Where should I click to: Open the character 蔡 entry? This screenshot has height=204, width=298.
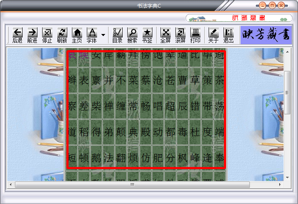[x=146, y=80]
